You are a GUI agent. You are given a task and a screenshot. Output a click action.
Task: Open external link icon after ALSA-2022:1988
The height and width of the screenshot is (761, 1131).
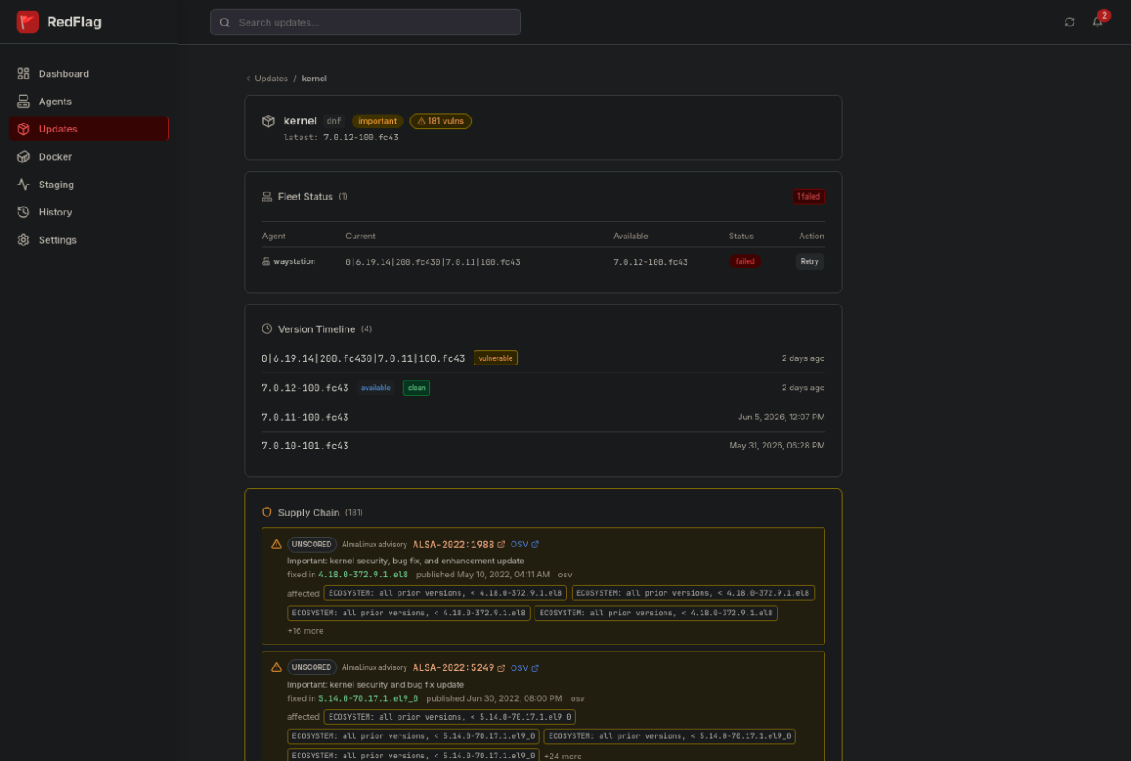pyautogui.click(x=502, y=545)
